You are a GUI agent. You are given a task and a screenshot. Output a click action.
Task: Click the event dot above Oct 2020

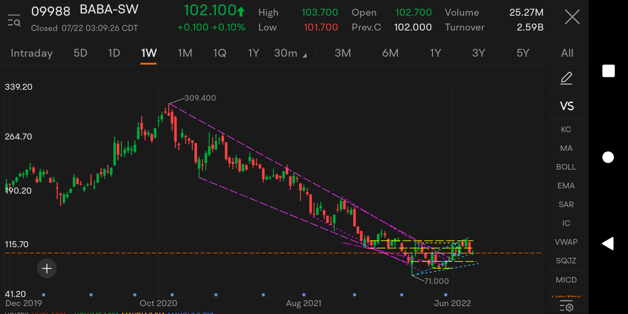(172, 294)
